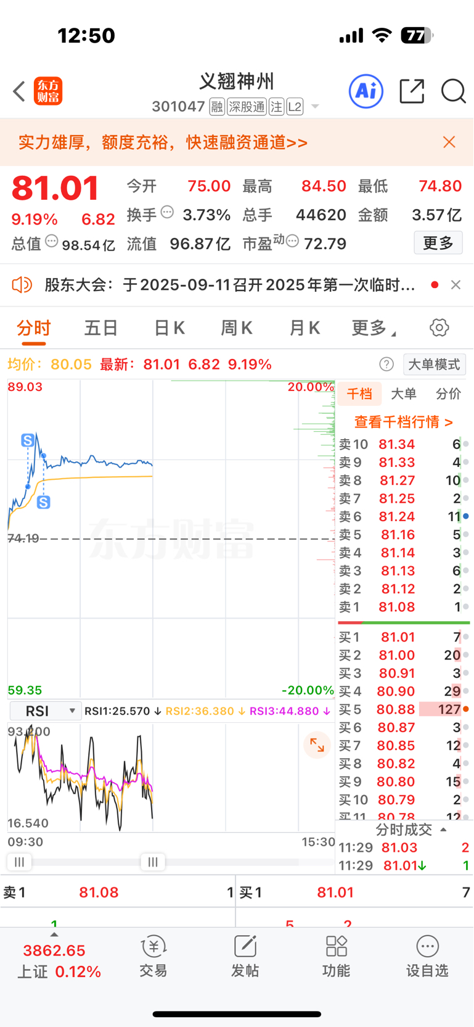The height and width of the screenshot is (1027, 474).
Task: Tap the bottom 卖1 81.08 quote bar
Action: coord(118,892)
